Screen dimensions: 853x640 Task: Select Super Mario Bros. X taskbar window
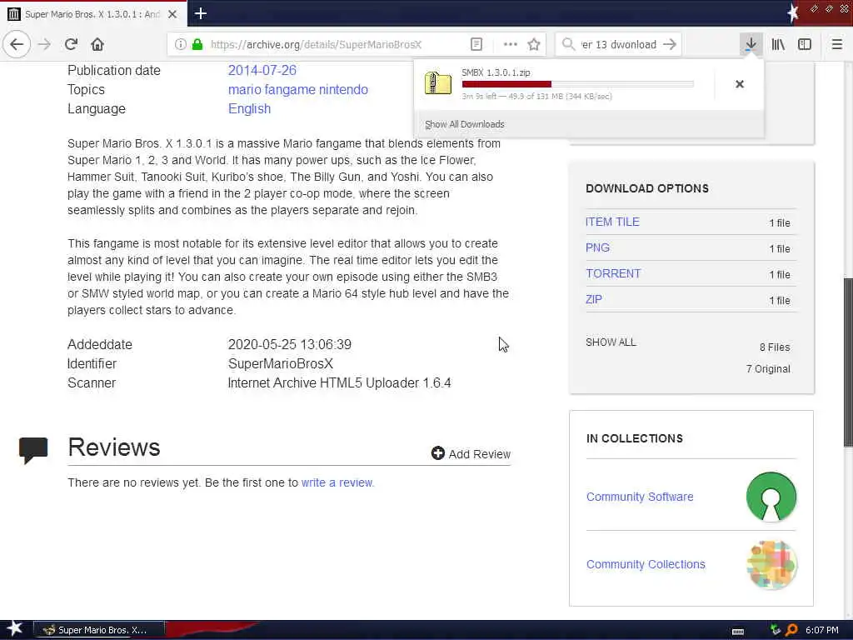coord(99,630)
